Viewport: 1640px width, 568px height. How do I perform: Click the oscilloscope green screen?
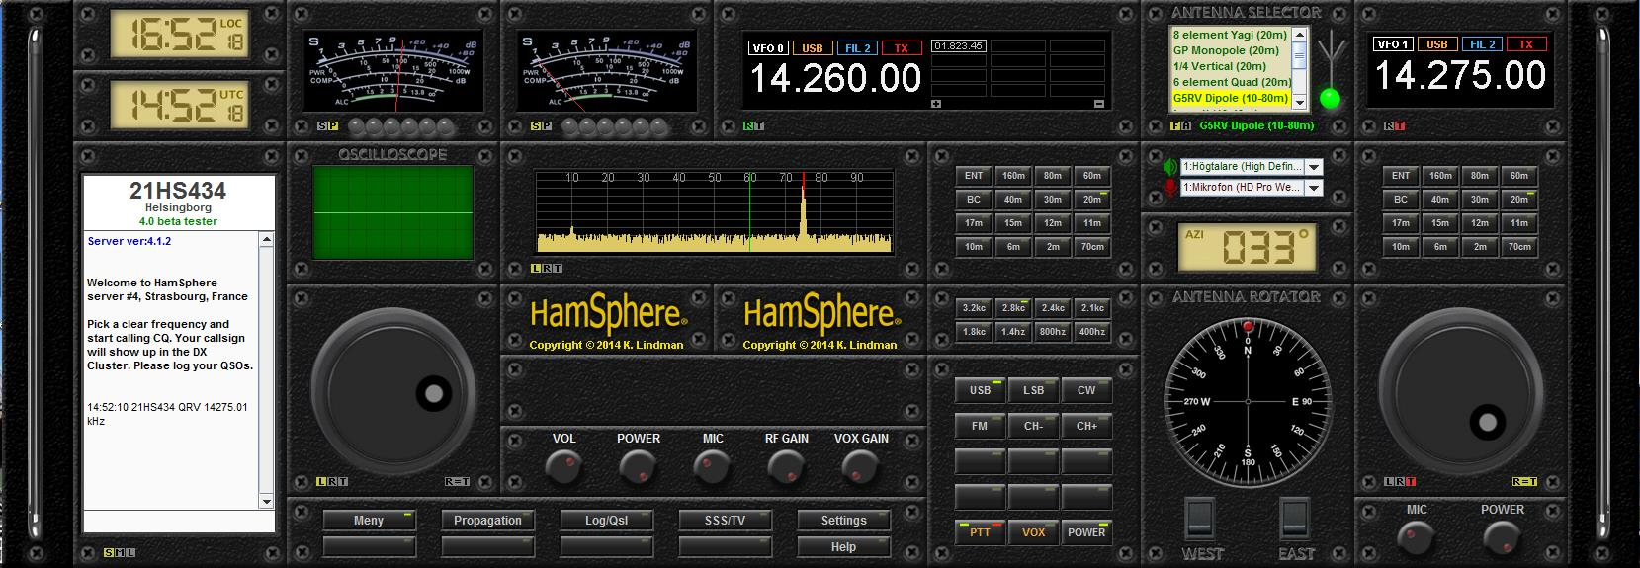point(392,212)
